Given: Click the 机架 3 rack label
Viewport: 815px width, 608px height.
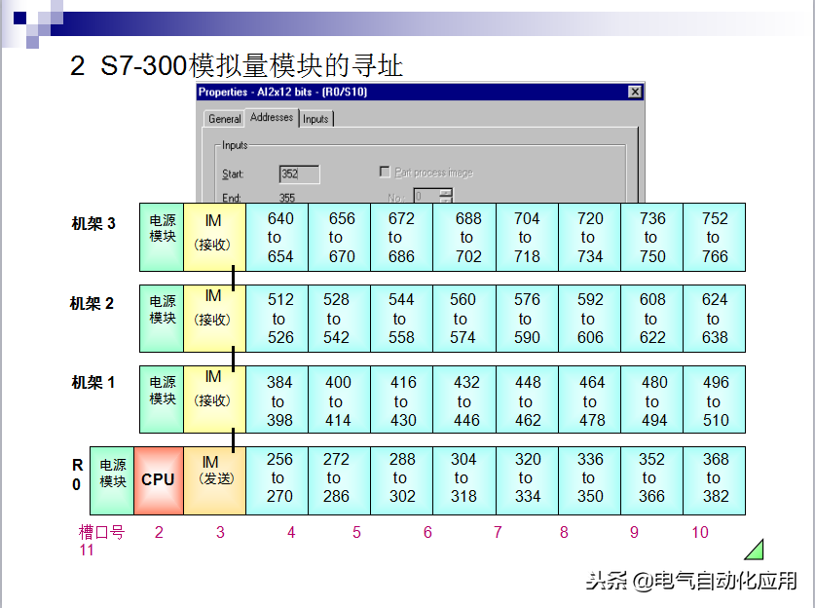Looking at the screenshot, I should [x=93, y=224].
